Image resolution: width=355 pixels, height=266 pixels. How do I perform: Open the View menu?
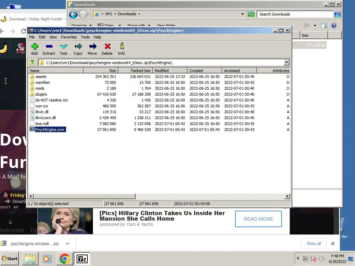click(53, 37)
